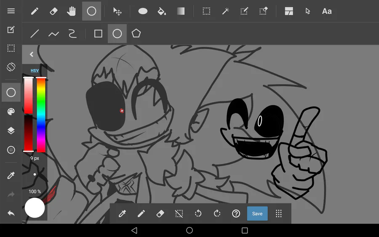Choose the circle shape in sub toolbar
The height and width of the screenshot is (237, 379).
click(117, 34)
